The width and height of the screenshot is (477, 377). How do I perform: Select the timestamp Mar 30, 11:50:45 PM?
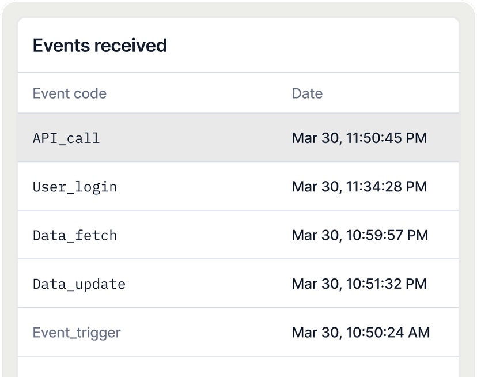(359, 138)
